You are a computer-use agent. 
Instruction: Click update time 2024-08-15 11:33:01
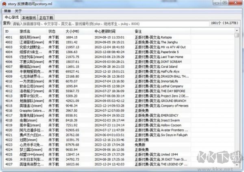pyautogui.click(x=109, y=37)
